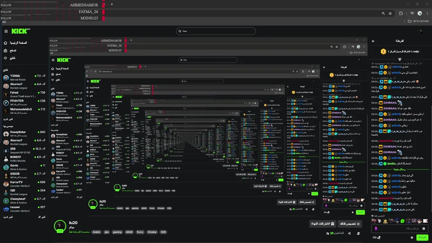Open BOND17 channel in recommended list
432x243 pixels.
click(24, 159)
